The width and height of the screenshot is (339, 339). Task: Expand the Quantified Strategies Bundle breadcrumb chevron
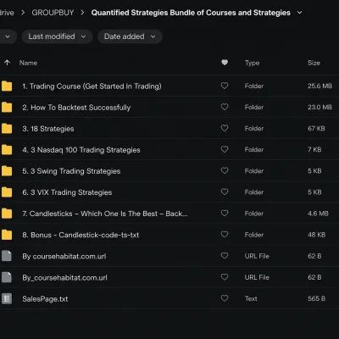coord(300,13)
